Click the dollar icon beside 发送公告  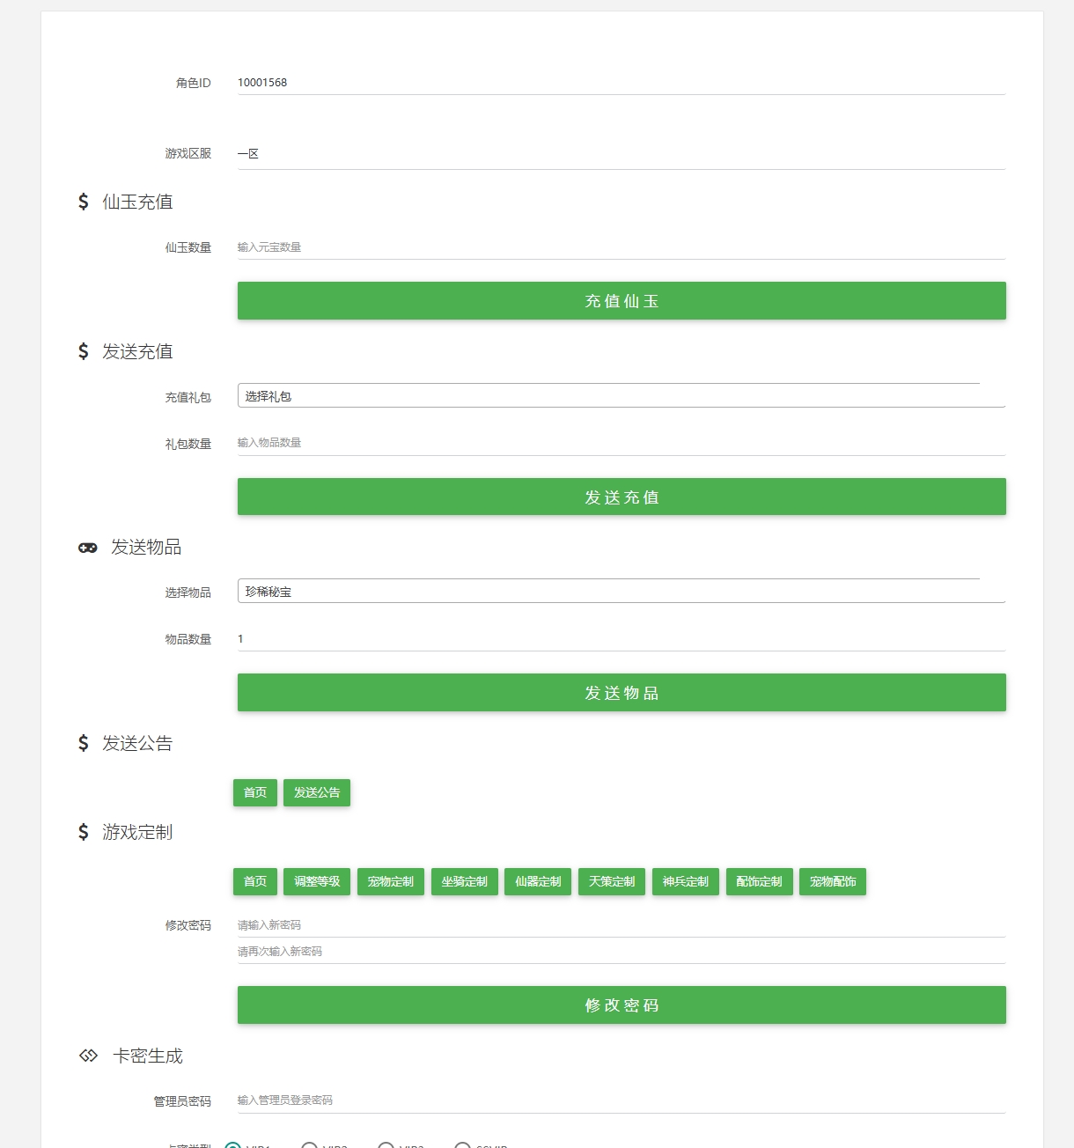pos(84,743)
